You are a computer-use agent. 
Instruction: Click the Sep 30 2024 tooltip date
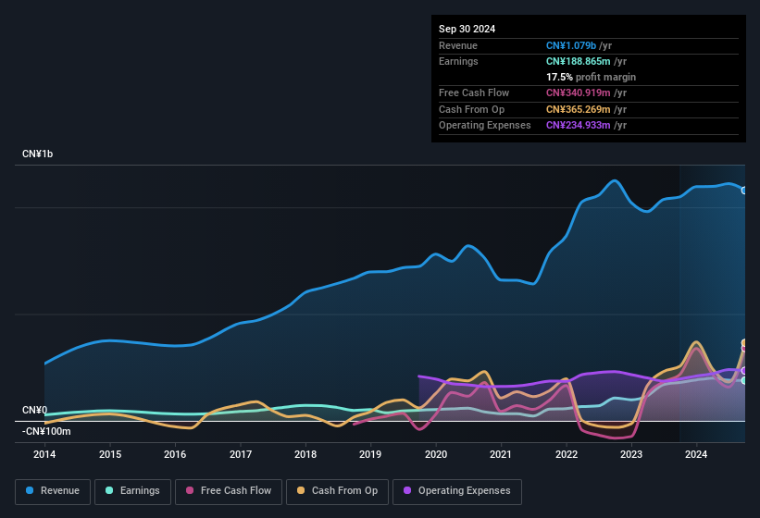(x=467, y=29)
